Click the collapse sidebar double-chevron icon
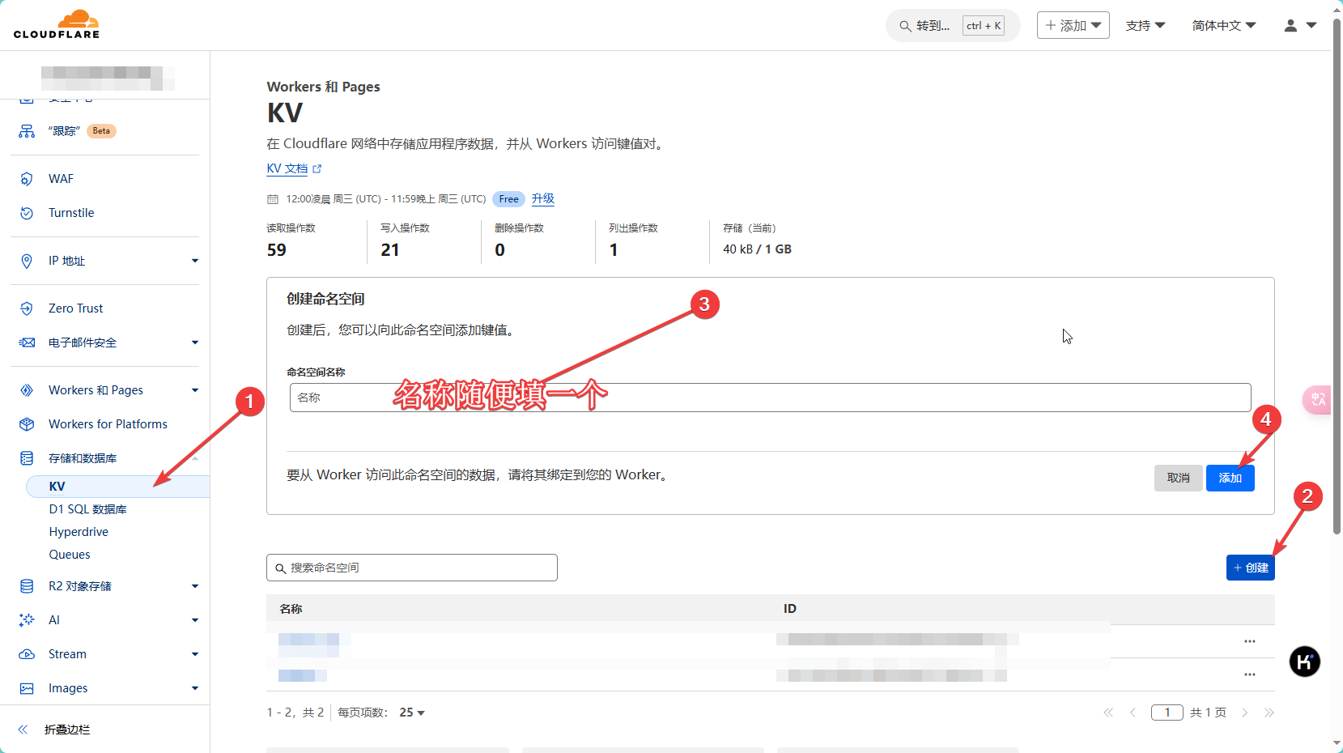The height and width of the screenshot is (753, 1343). click(23, 730)
